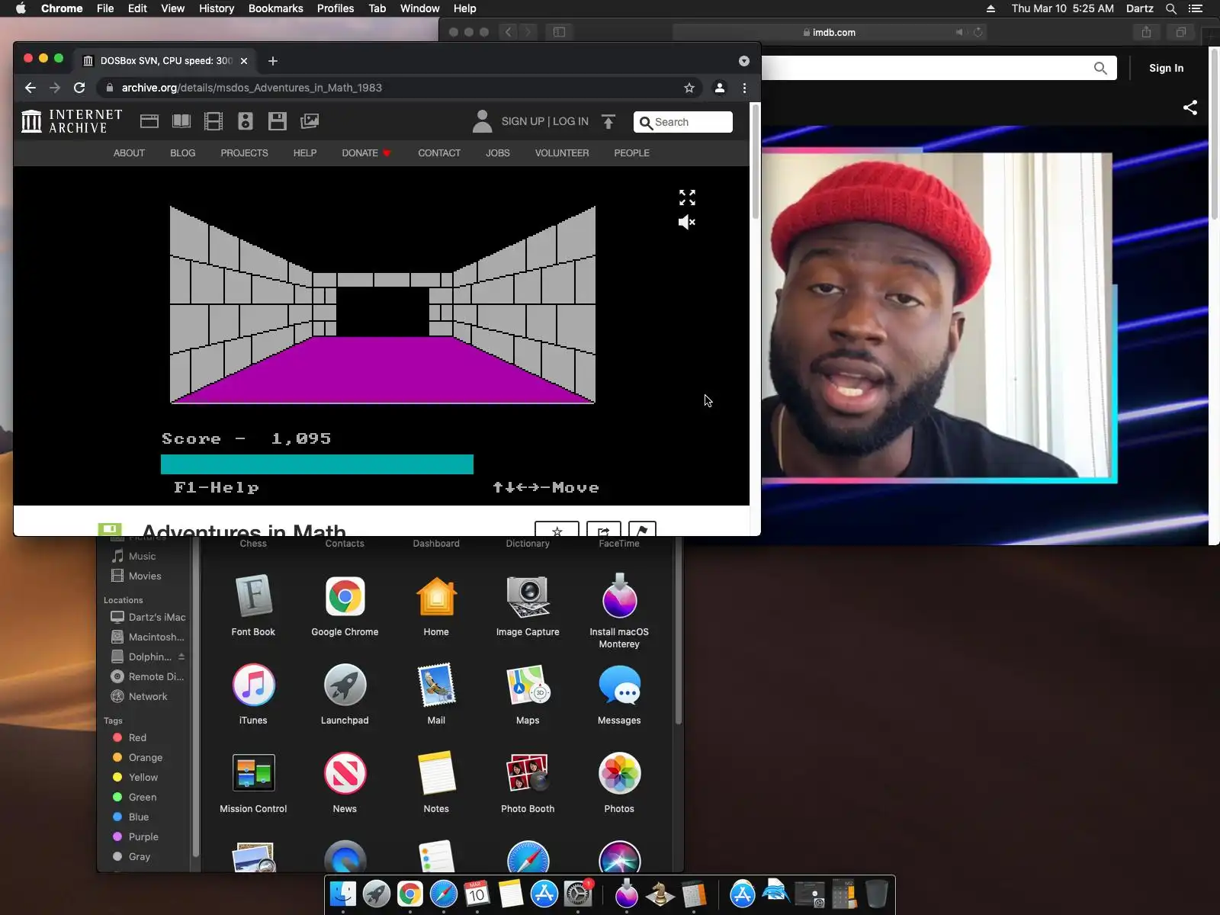Toggle fullscreen for the DOSBox emulator
Image resolution: width=1220 pixels, height=915 pixels.
click(687, 197)
